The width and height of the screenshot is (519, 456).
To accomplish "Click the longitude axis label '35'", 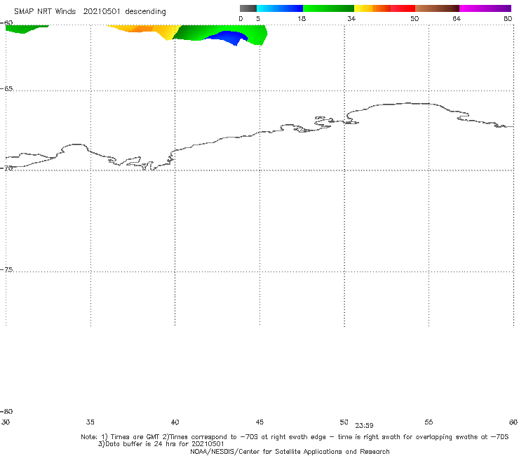I will (x=90, y=422).
